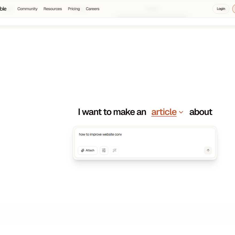This screenshot has height=235, width=235.
Task: Open the underlined article type selector
Action: point(164,112)
